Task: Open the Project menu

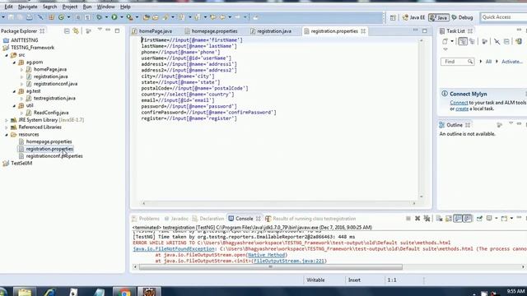Action: pyautogui.click(x=69, y=7)
